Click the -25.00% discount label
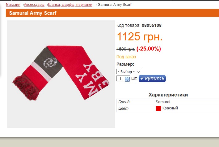219x147 pixels. (149, 49)
